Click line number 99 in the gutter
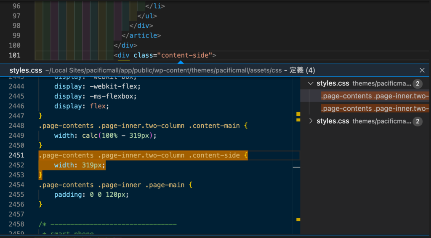The height and width of the screenshot is (238, 431). pyautogui.click(x=16, y=35)
